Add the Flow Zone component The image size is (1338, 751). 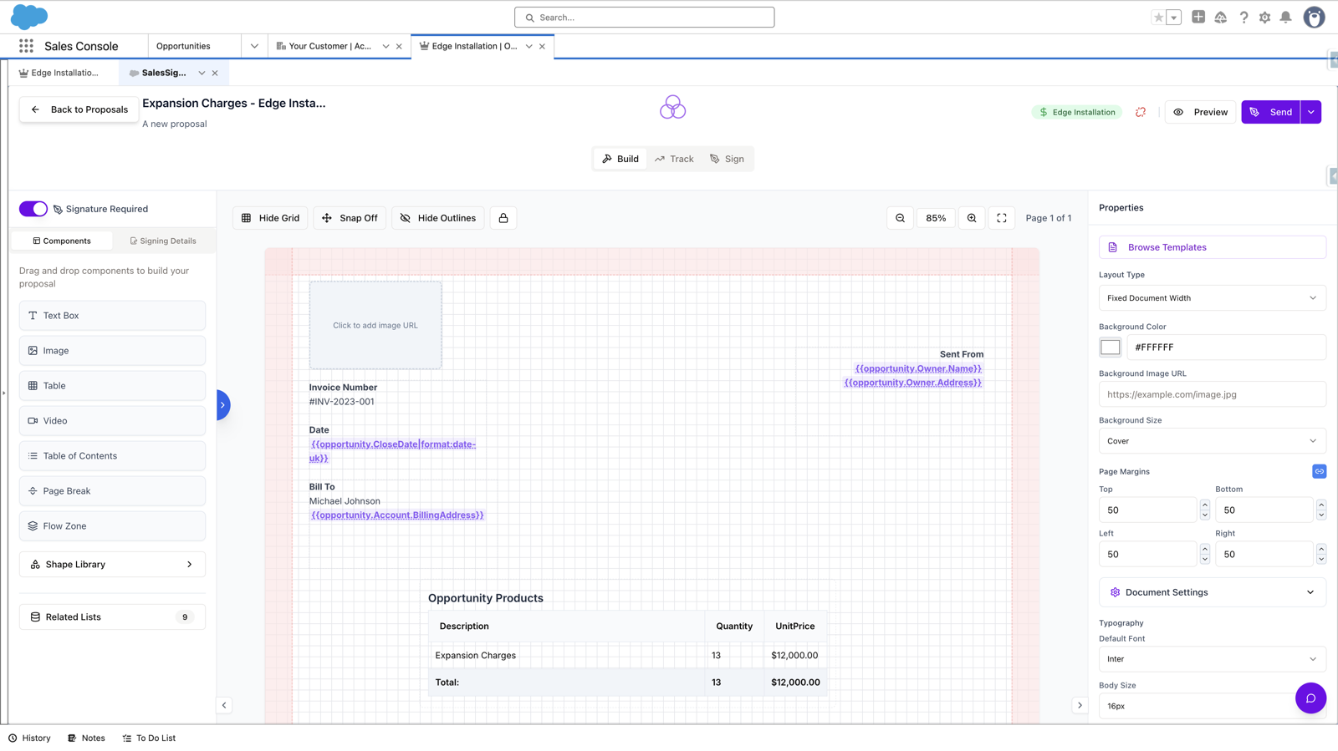point(112,526)
